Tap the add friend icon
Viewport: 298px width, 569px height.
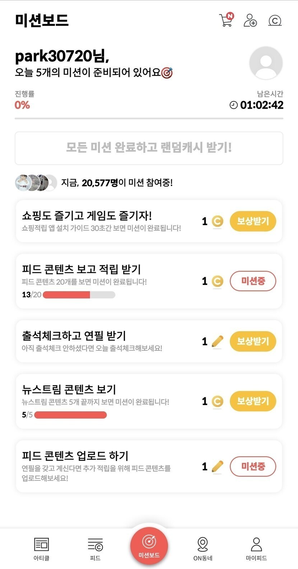pos(250,20)
